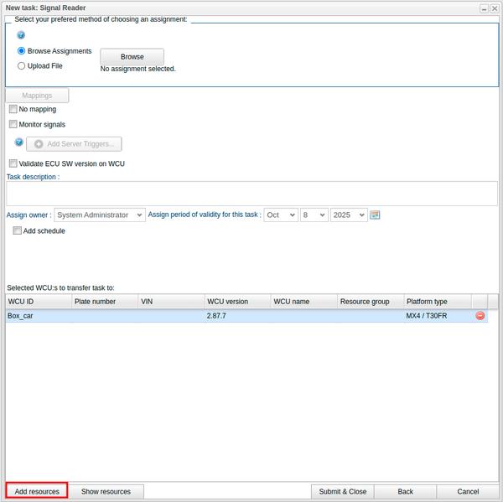Expand the month dropdown showing Oct
This screenshot has height=502, width=503.
point(281,215)
